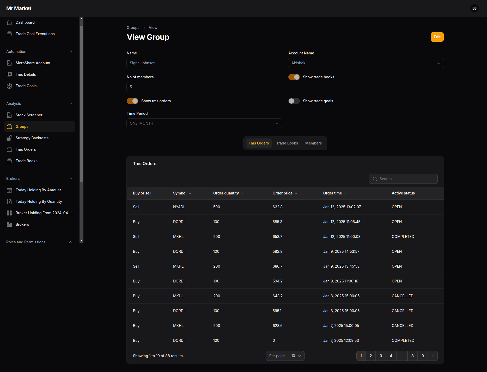Collapse the Brokers section
The width and height of the screenshot is (487, 372).
71,179
